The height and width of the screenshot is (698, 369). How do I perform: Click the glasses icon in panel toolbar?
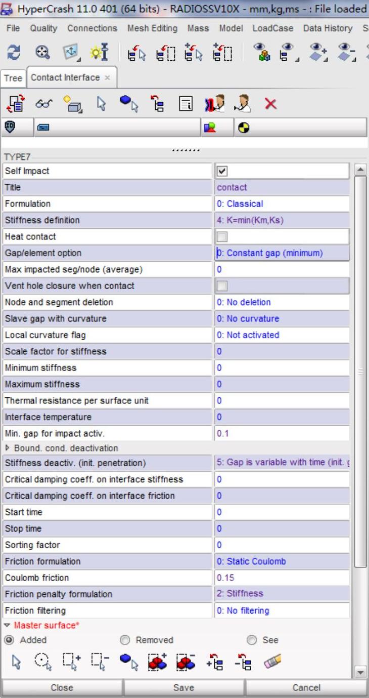click(41, 104)
